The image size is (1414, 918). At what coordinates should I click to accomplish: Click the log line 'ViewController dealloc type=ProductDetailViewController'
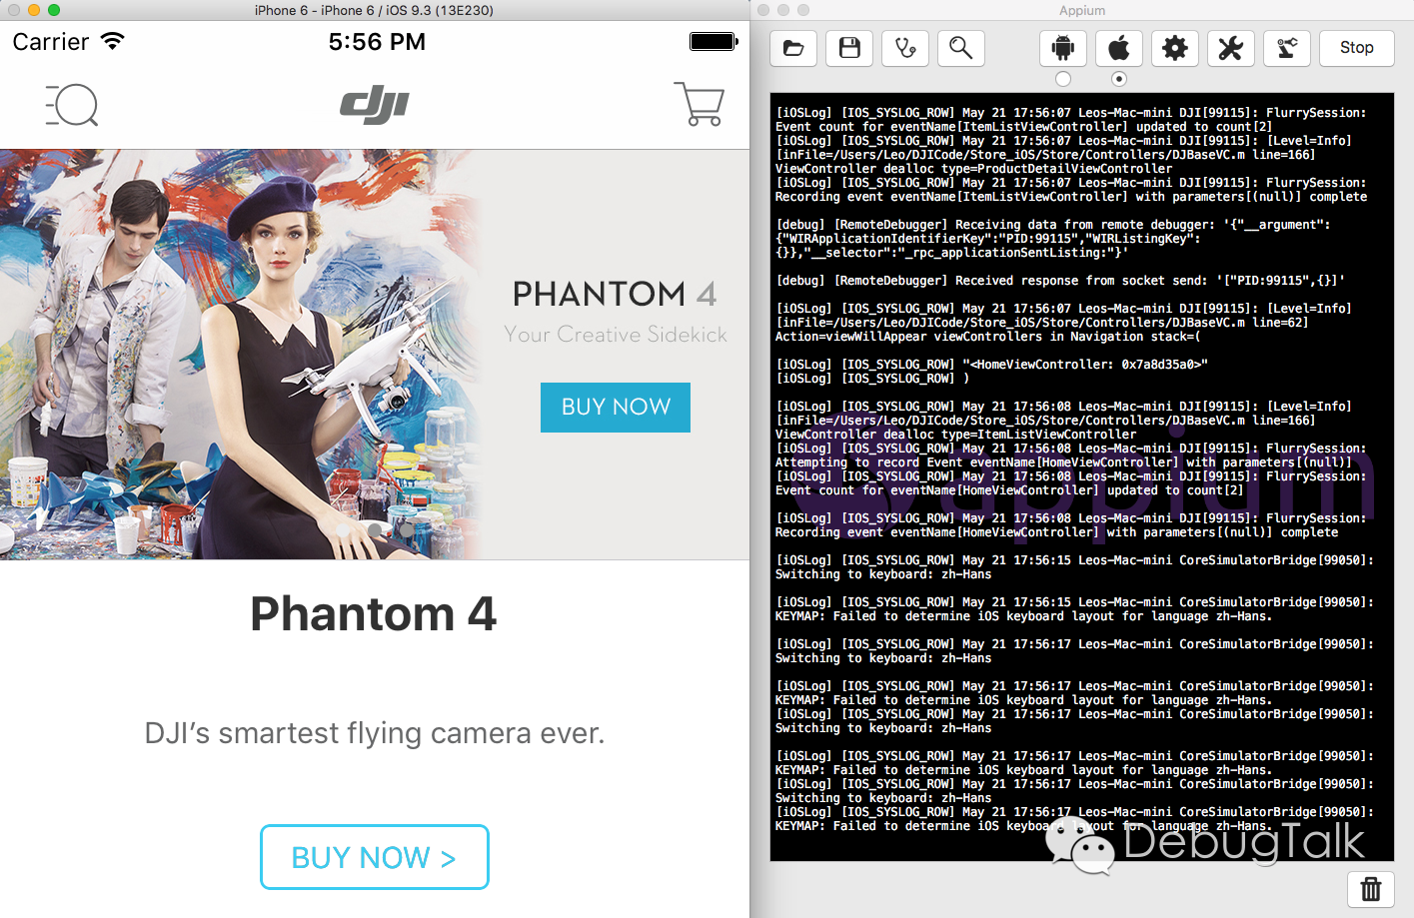[974, 169]
